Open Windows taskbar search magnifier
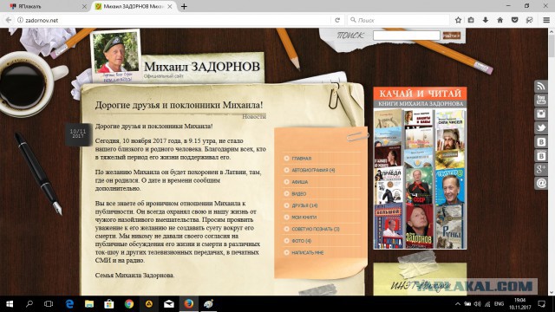555x312 pixels. coord(29,304)
